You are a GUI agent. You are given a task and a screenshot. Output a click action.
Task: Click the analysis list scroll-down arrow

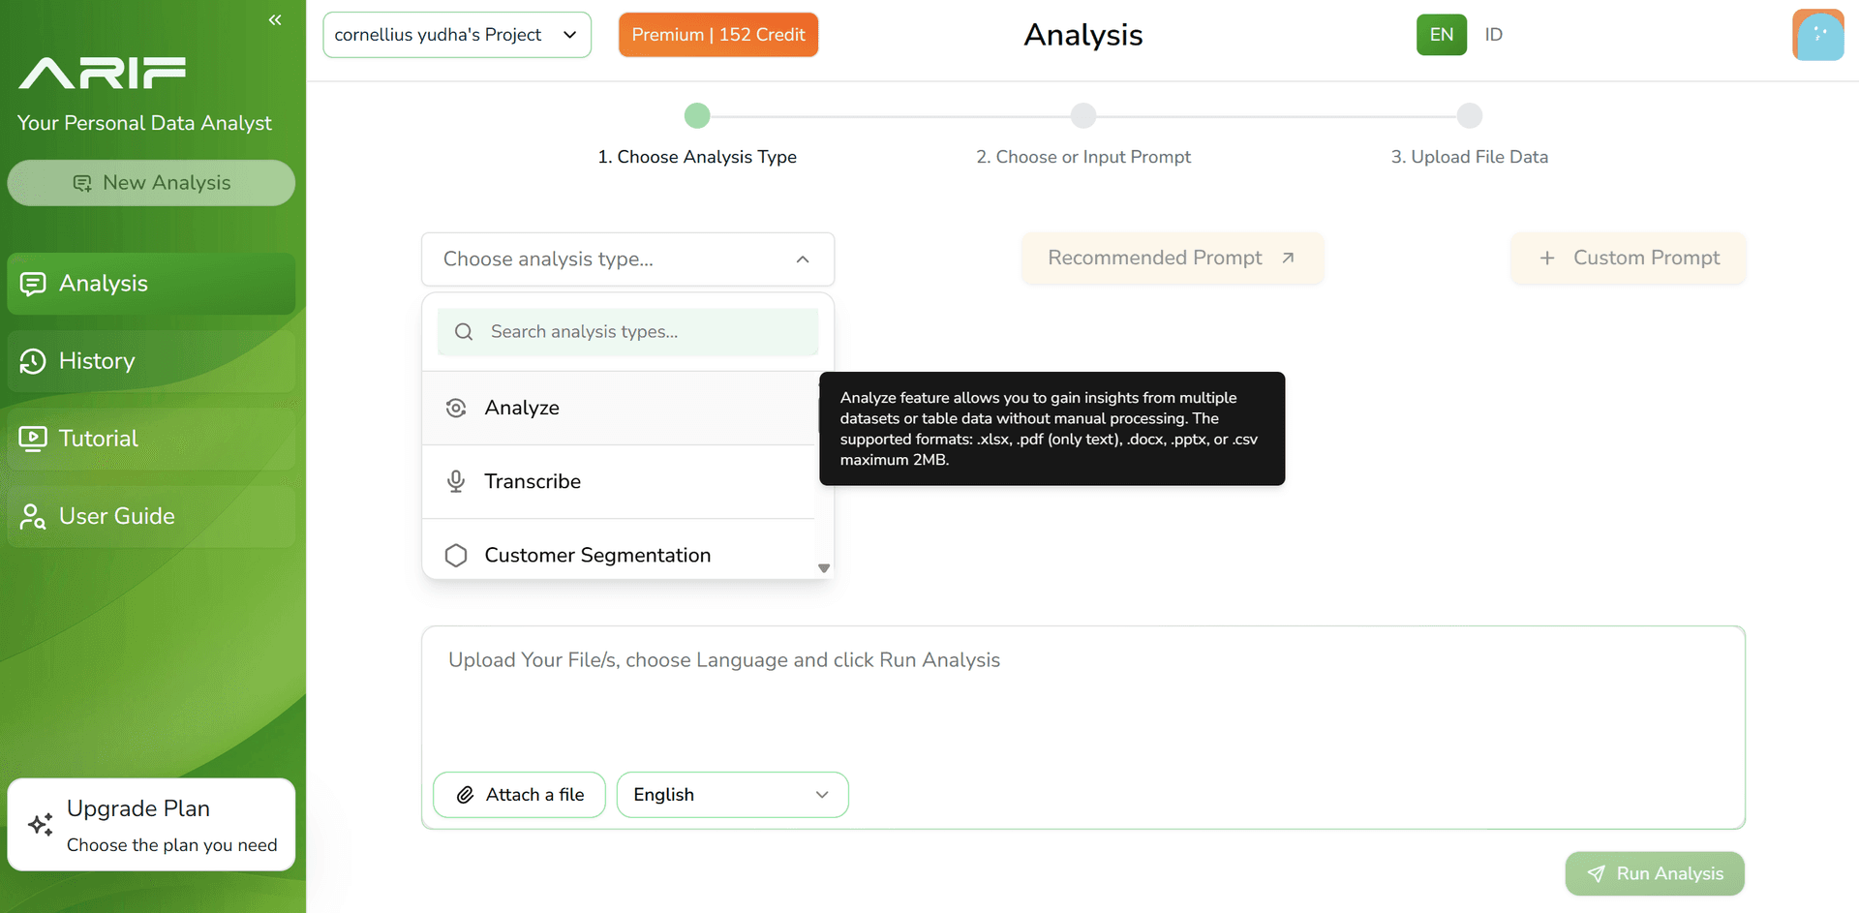824,568
